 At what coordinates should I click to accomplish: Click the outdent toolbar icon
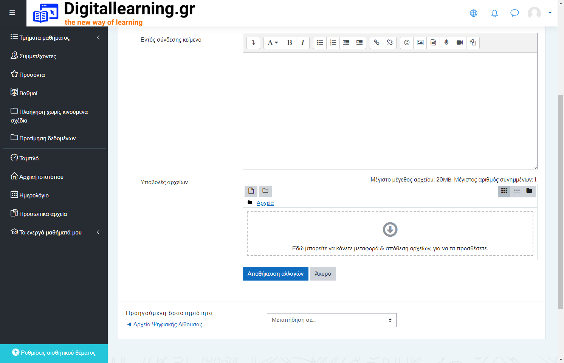(346, 43)
